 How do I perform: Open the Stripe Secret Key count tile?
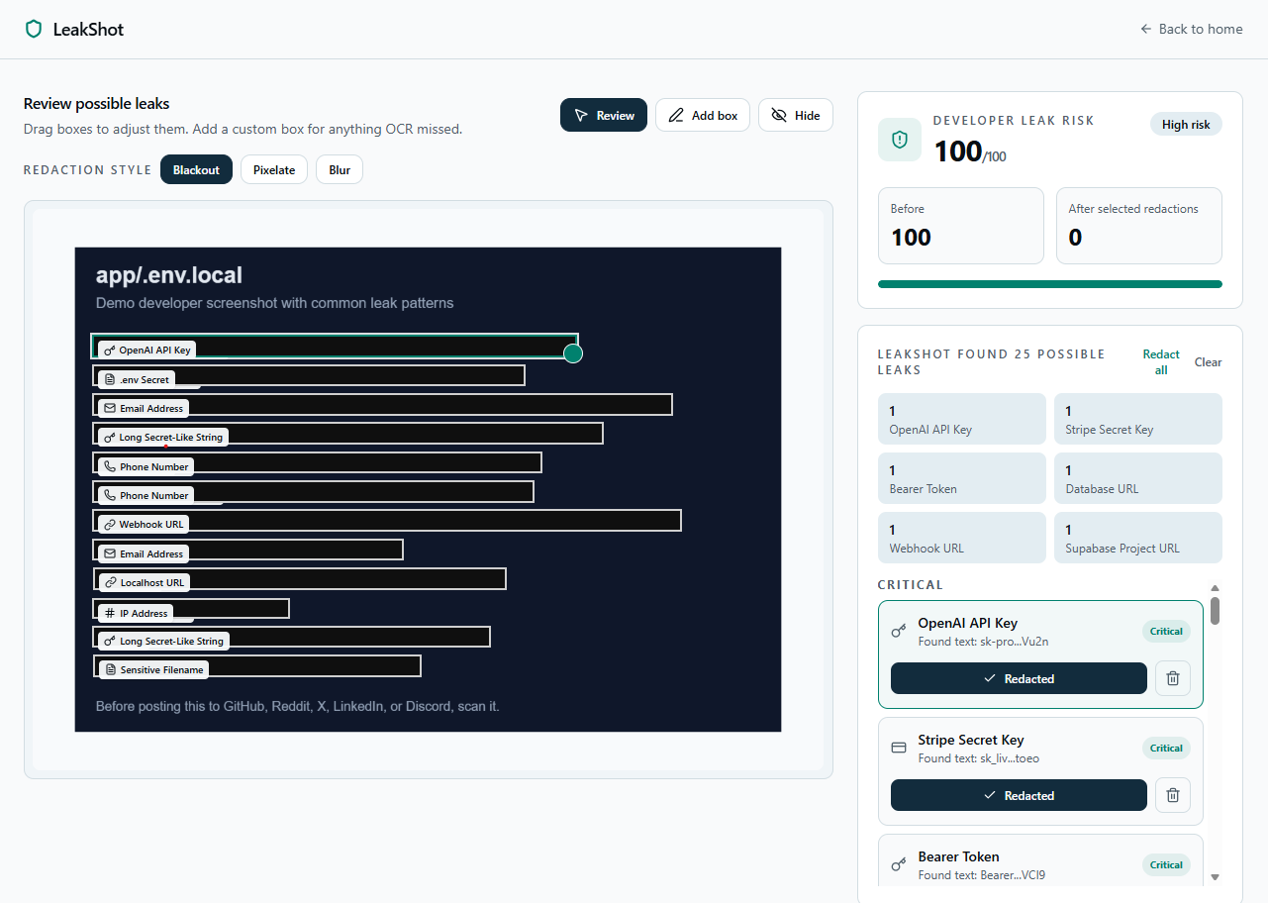pyautogui.click(x=1138, y=419)
